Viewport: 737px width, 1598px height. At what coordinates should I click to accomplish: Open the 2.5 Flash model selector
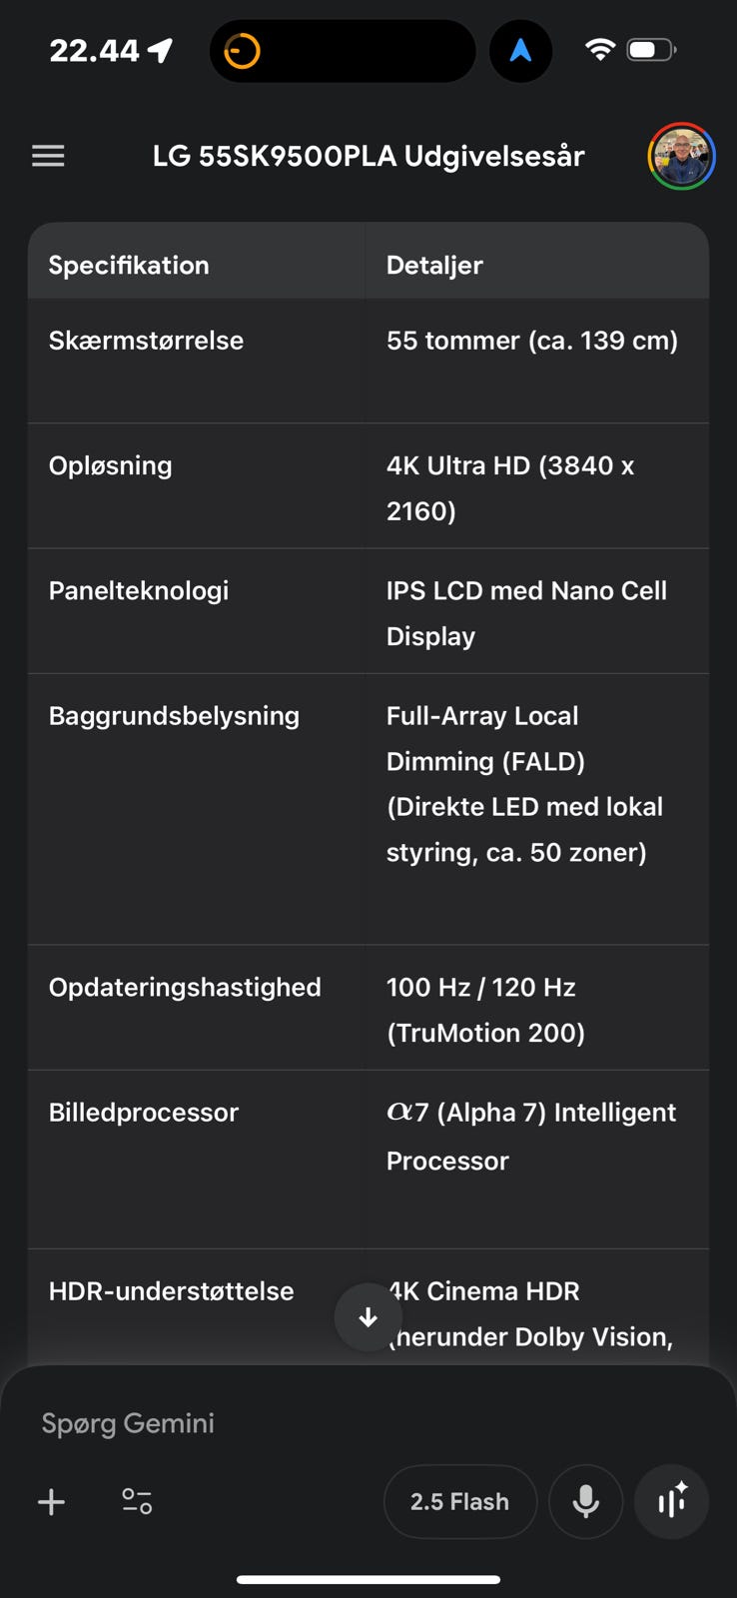click(459, 1501)
